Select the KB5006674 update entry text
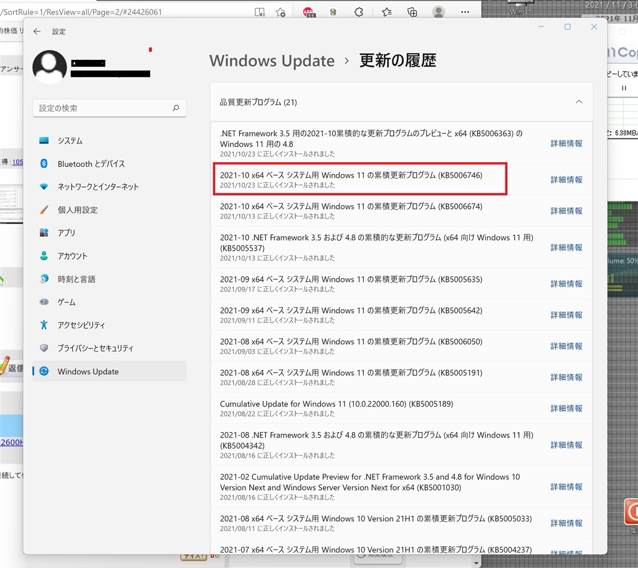This screenshot has height=568, width=638. point(351,206)
